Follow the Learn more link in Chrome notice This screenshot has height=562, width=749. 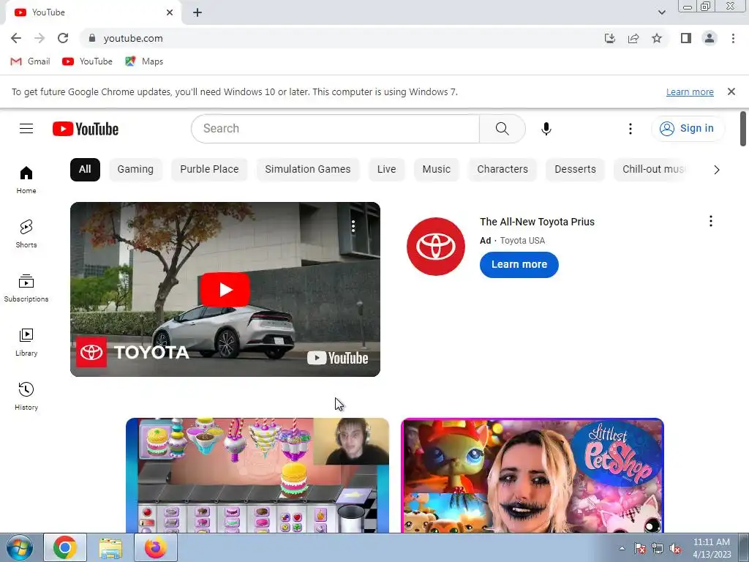[x=690, y=91]
